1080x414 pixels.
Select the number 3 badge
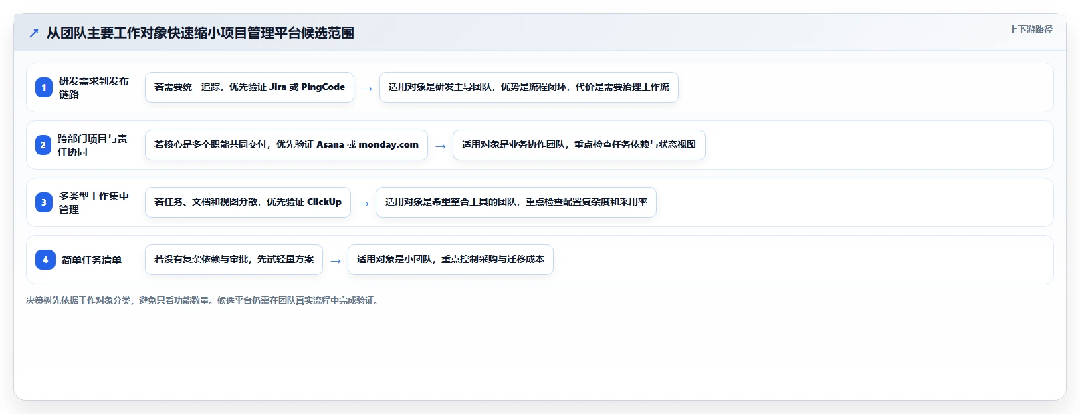click(x=44, y=202)
